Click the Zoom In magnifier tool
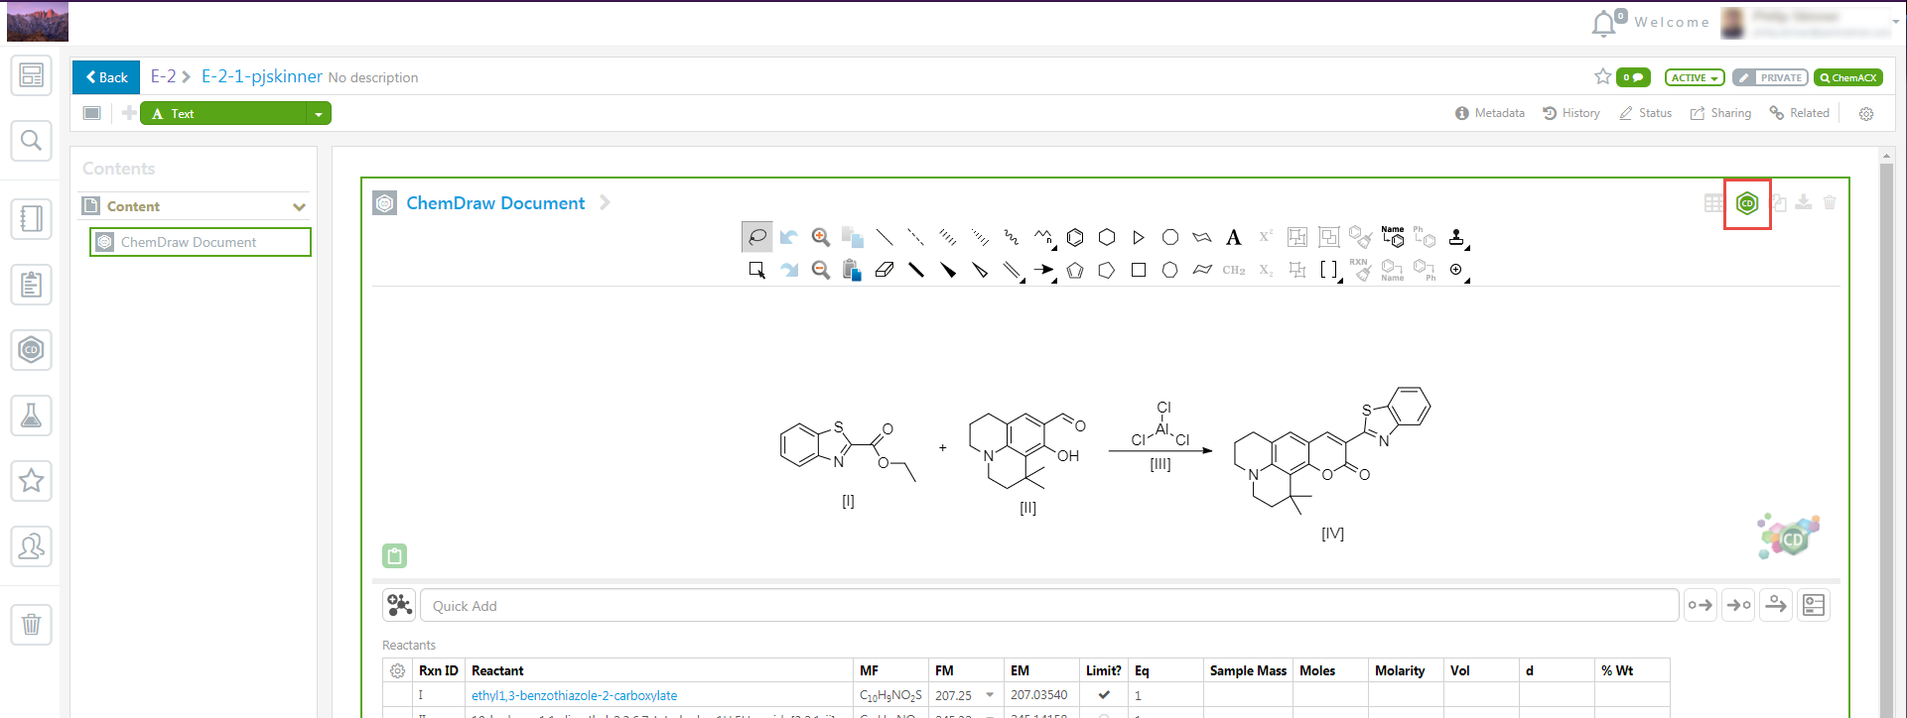This screenshot has height=718, width=1907. (x=820, y=237)
